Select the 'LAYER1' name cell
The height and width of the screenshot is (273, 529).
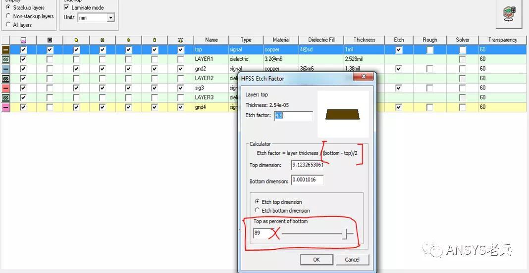[x=211, y=59]
